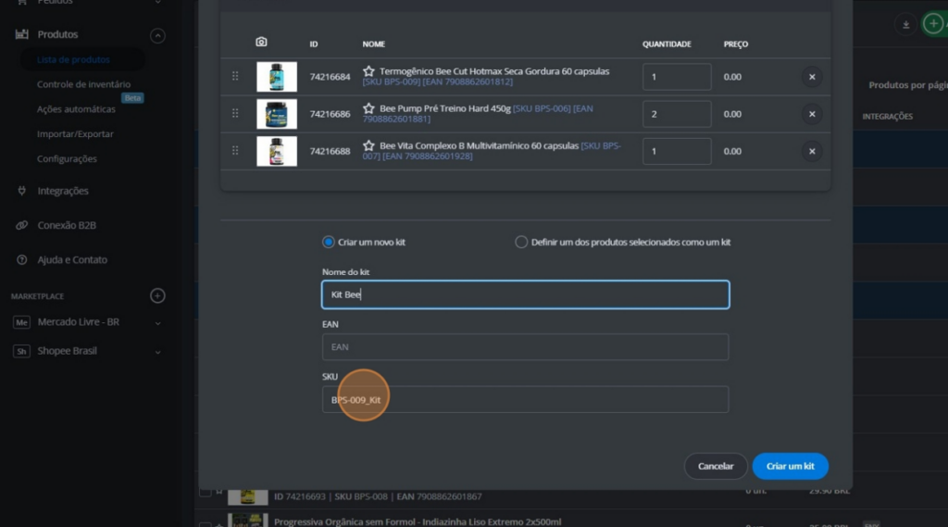Star the Bee Pump Pré Treino product

click(368, 108)
